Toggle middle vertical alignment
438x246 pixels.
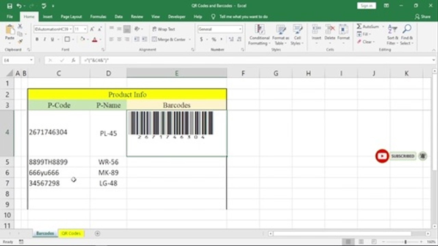tap(119, 29)
